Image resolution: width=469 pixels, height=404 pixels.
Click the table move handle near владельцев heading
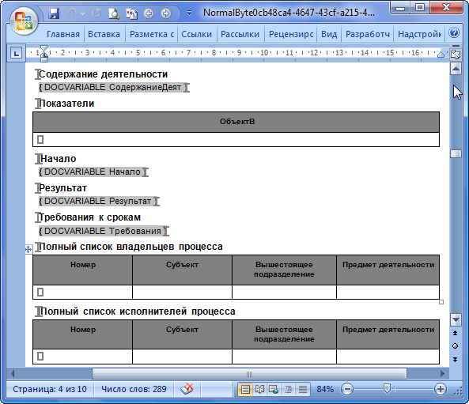point(28,249)
